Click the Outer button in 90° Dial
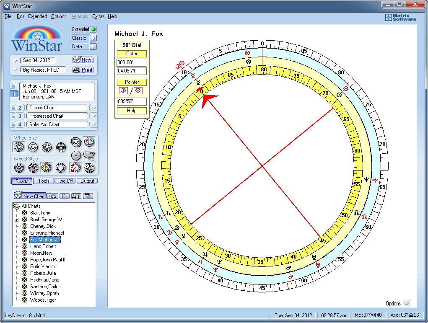Screen dimensions: 428x323 pyautogui.click(x=132, y=54)
